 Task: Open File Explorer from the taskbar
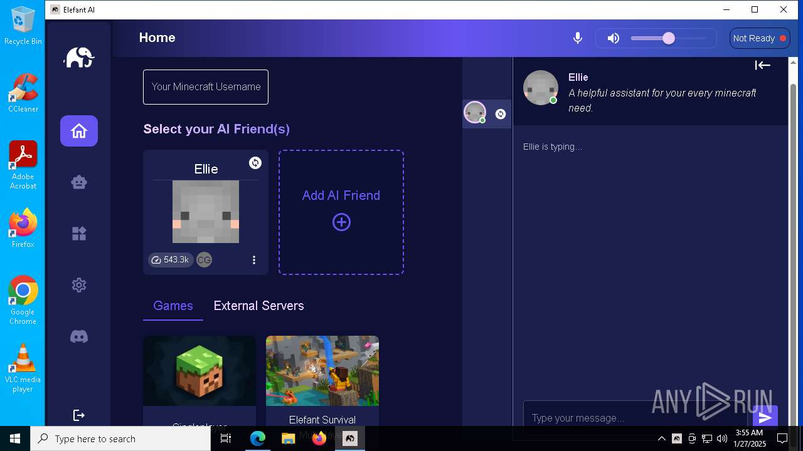click(289, 438)
